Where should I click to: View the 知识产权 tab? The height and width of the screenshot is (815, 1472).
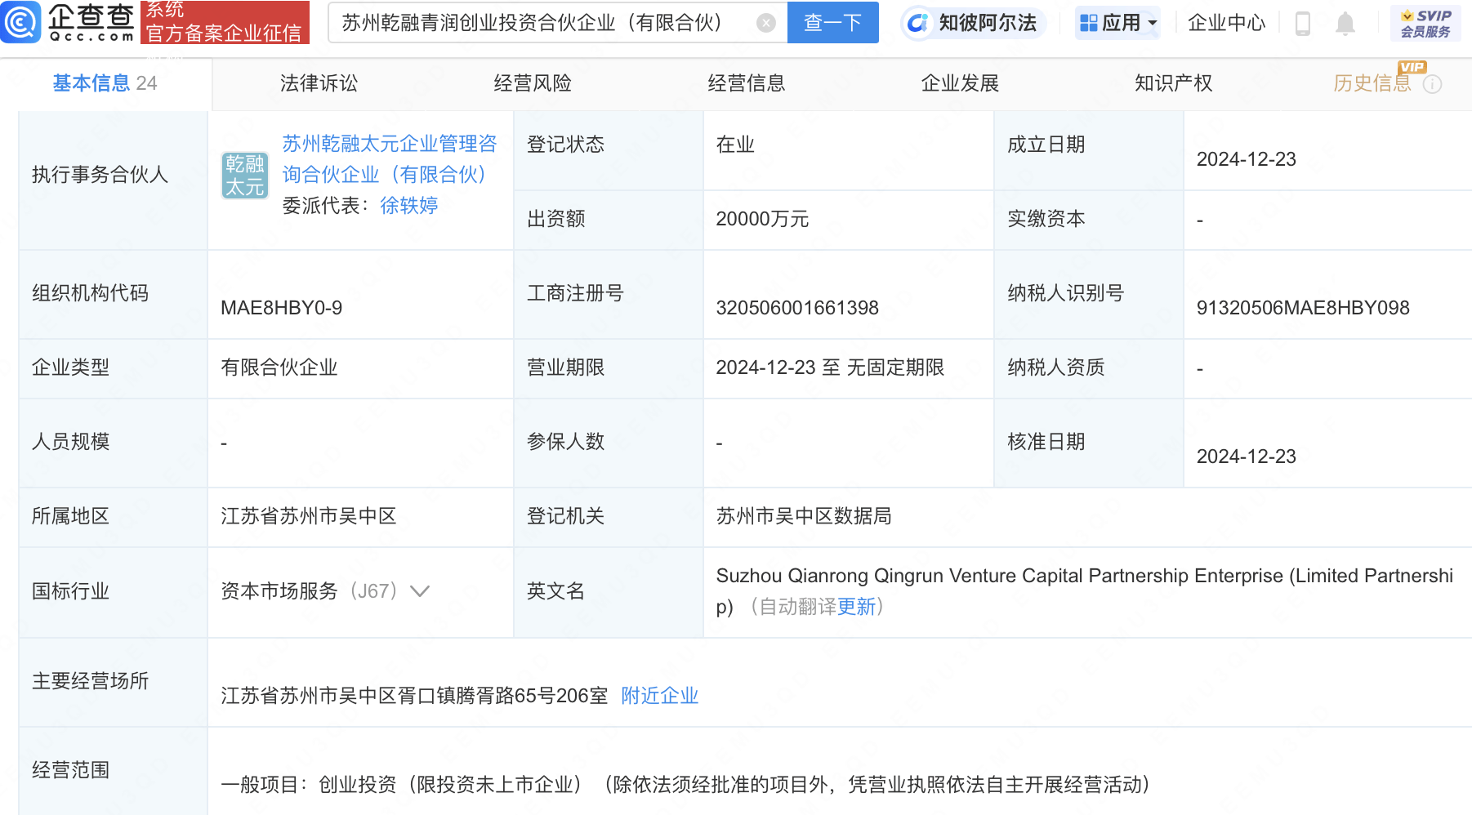pos(1174,83)
